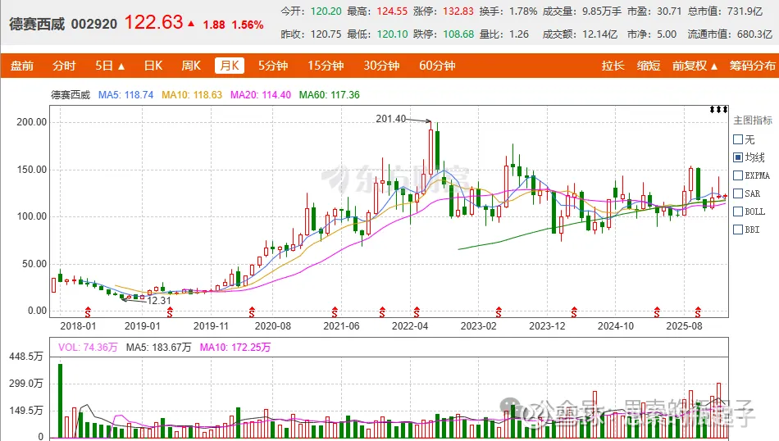This screenshot has width=779, height=441.
Task: Open the 筹码分布 panel
Action: (x=752, y=66)
